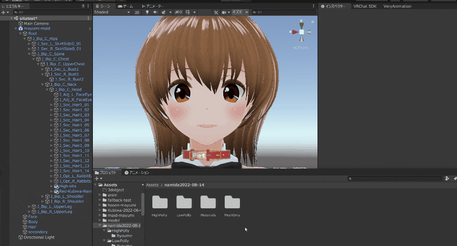
Task: Click the orientation gizmo center cube
Action: tap(301, 32)
